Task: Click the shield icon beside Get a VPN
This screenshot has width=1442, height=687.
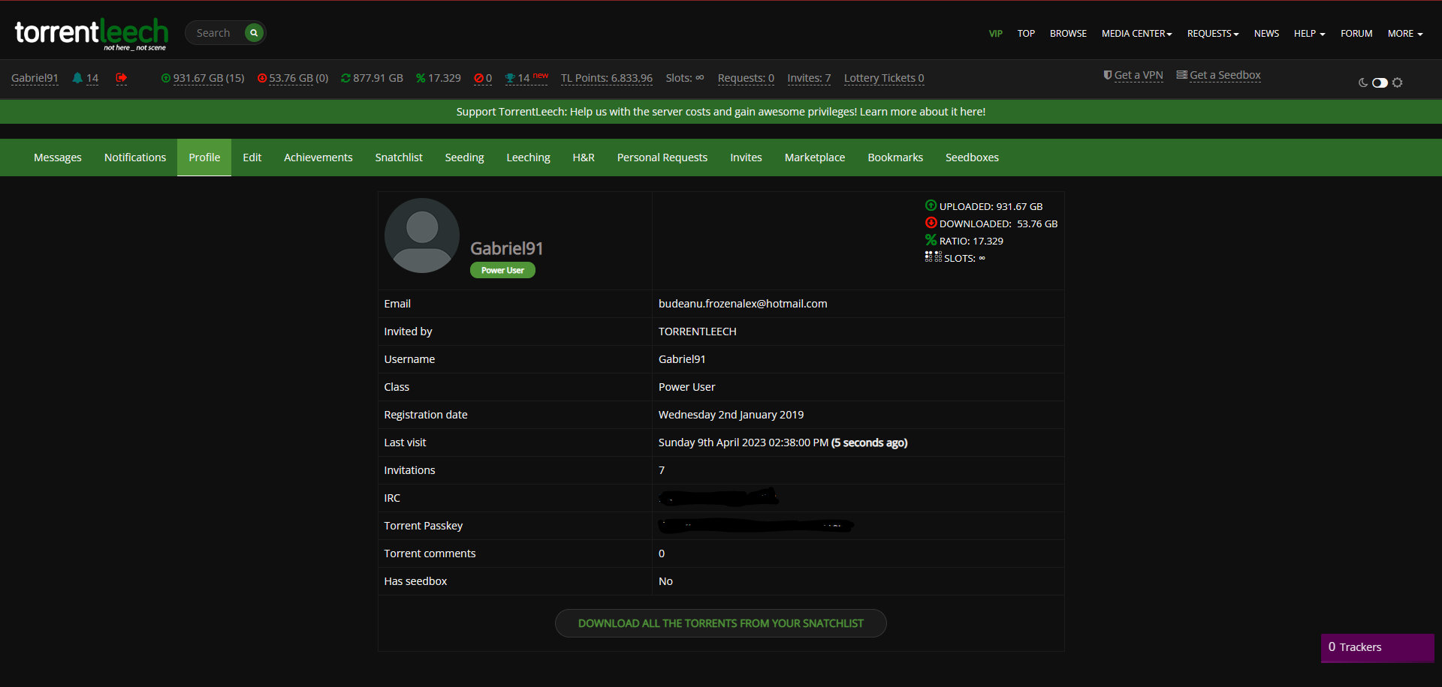Action: (1108, 75)
